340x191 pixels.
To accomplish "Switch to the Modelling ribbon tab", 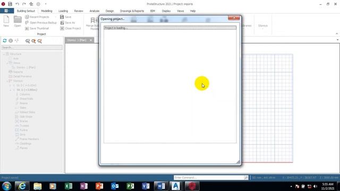I will coord(47,11).
